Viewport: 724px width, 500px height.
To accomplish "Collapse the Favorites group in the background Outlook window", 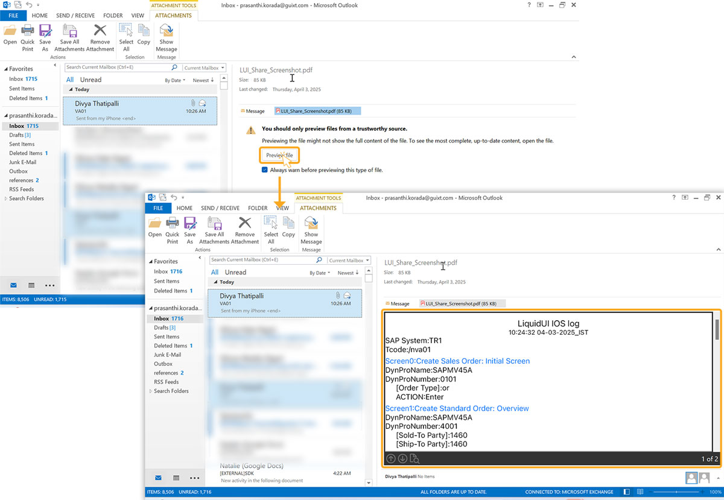I will pos(5,69).
